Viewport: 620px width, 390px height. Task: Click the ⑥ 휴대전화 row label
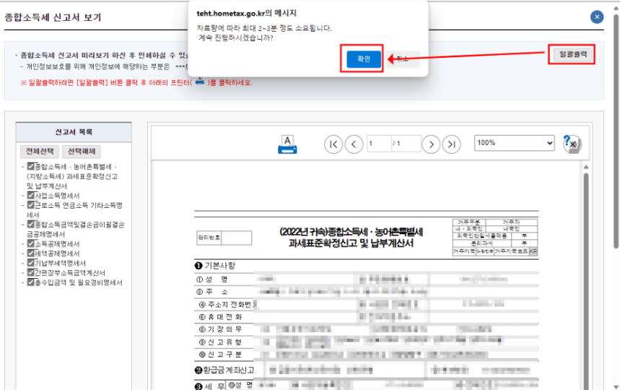[x=220, y=317]
